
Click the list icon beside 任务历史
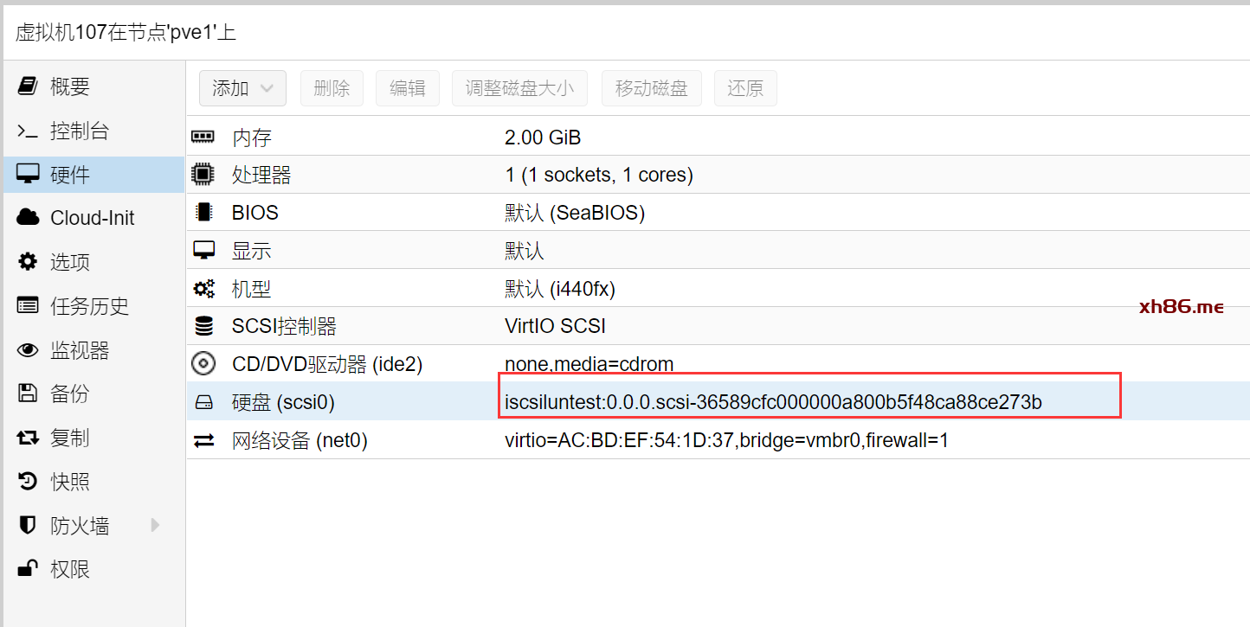[x=28, y=305]
